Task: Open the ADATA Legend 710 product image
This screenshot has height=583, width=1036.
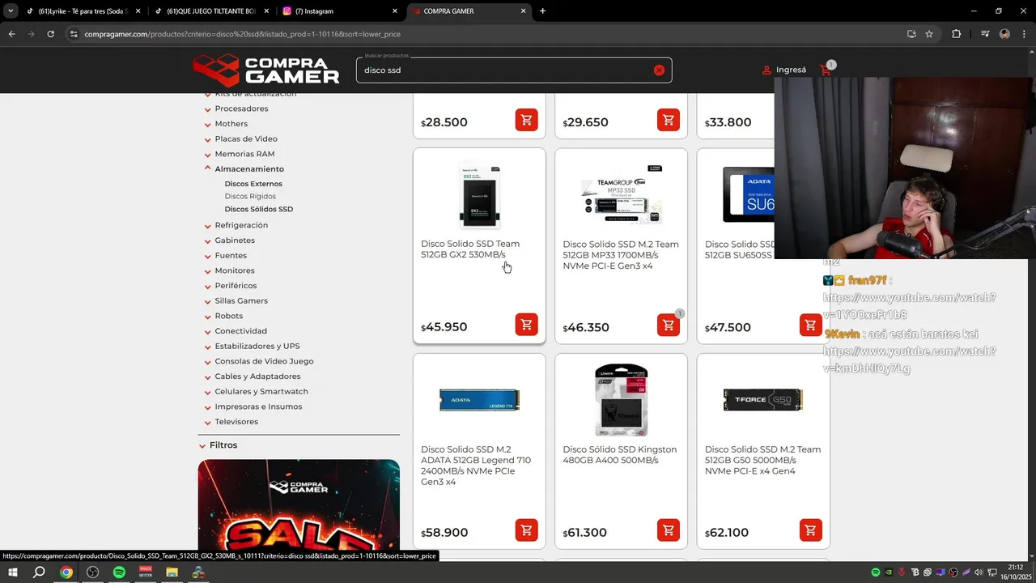Action: tap(479, 400)
